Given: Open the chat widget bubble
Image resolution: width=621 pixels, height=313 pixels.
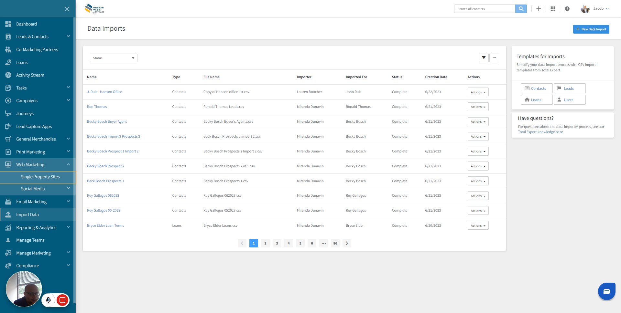Looking at the screenshot, I should click(x=607, y=291).
